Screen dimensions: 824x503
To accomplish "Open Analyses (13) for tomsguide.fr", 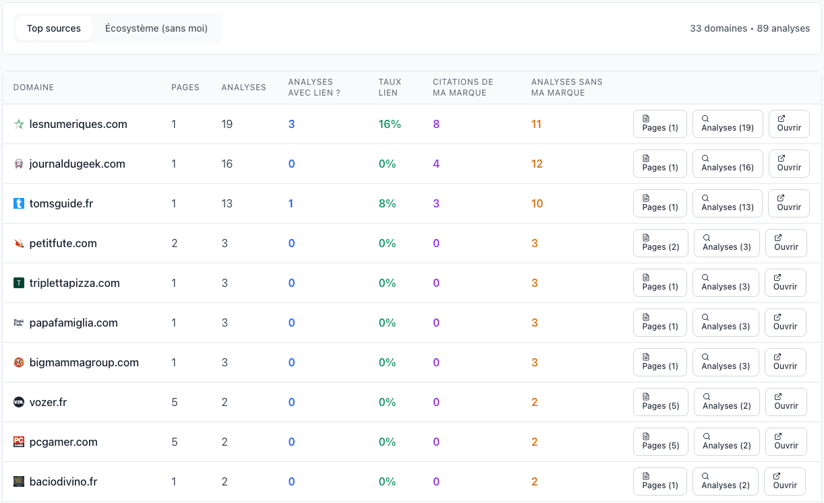I will point(728,203).
